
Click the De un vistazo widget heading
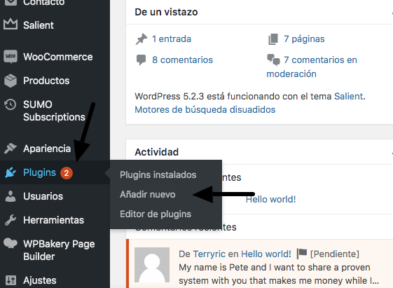(x=166, y=12)
